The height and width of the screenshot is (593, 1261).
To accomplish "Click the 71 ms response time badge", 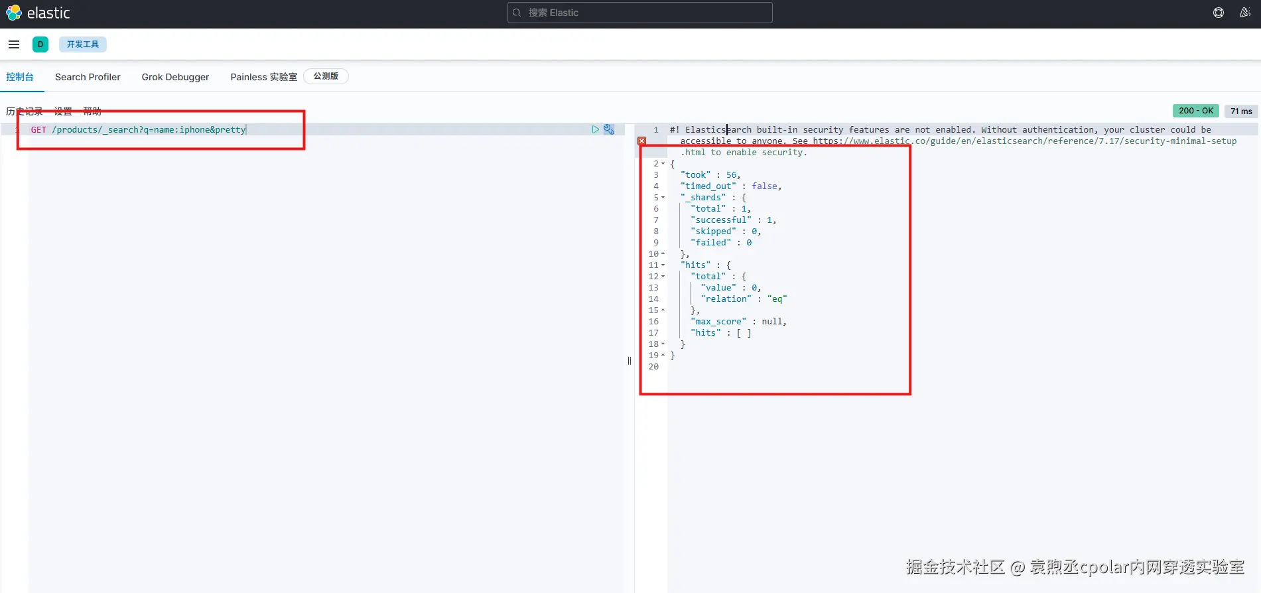I will pyautogui.click(x=1241, y=111).
